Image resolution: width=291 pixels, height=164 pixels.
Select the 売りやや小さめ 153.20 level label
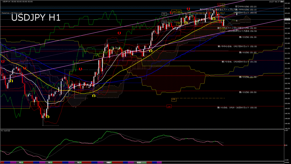(x=246, y=6)
